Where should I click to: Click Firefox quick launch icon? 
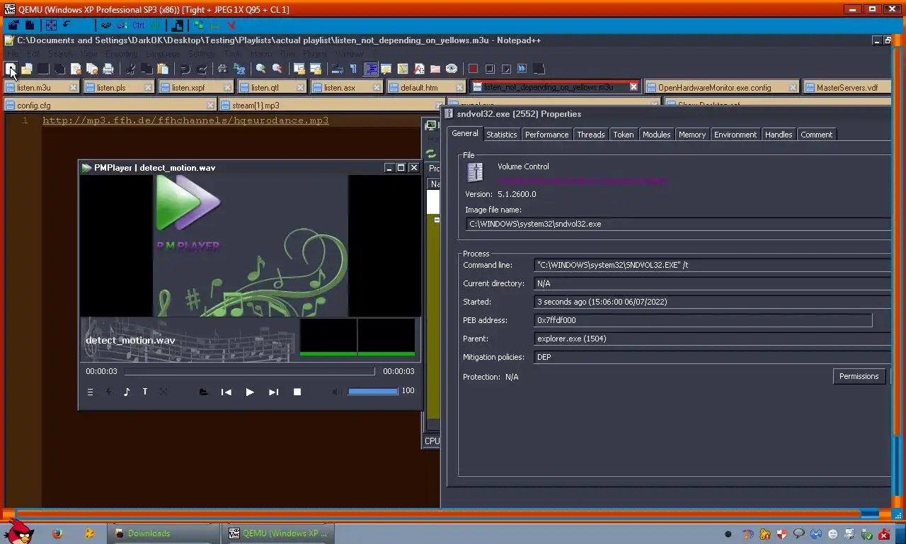(57, 533)
